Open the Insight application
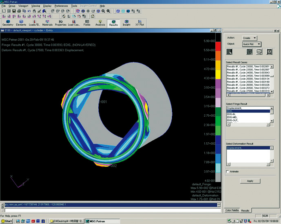This screenshot has height=224, width=281. coord(126,23)
